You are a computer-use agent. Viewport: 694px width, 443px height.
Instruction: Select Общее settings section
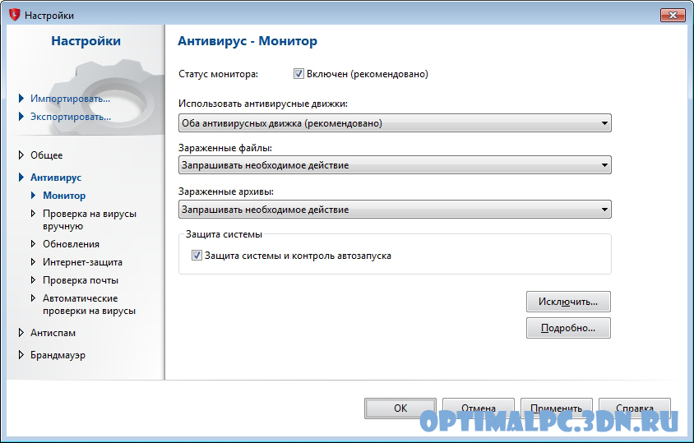click(47, 155)
